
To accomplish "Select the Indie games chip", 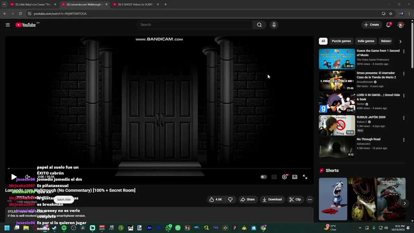I will coord(366,41).
